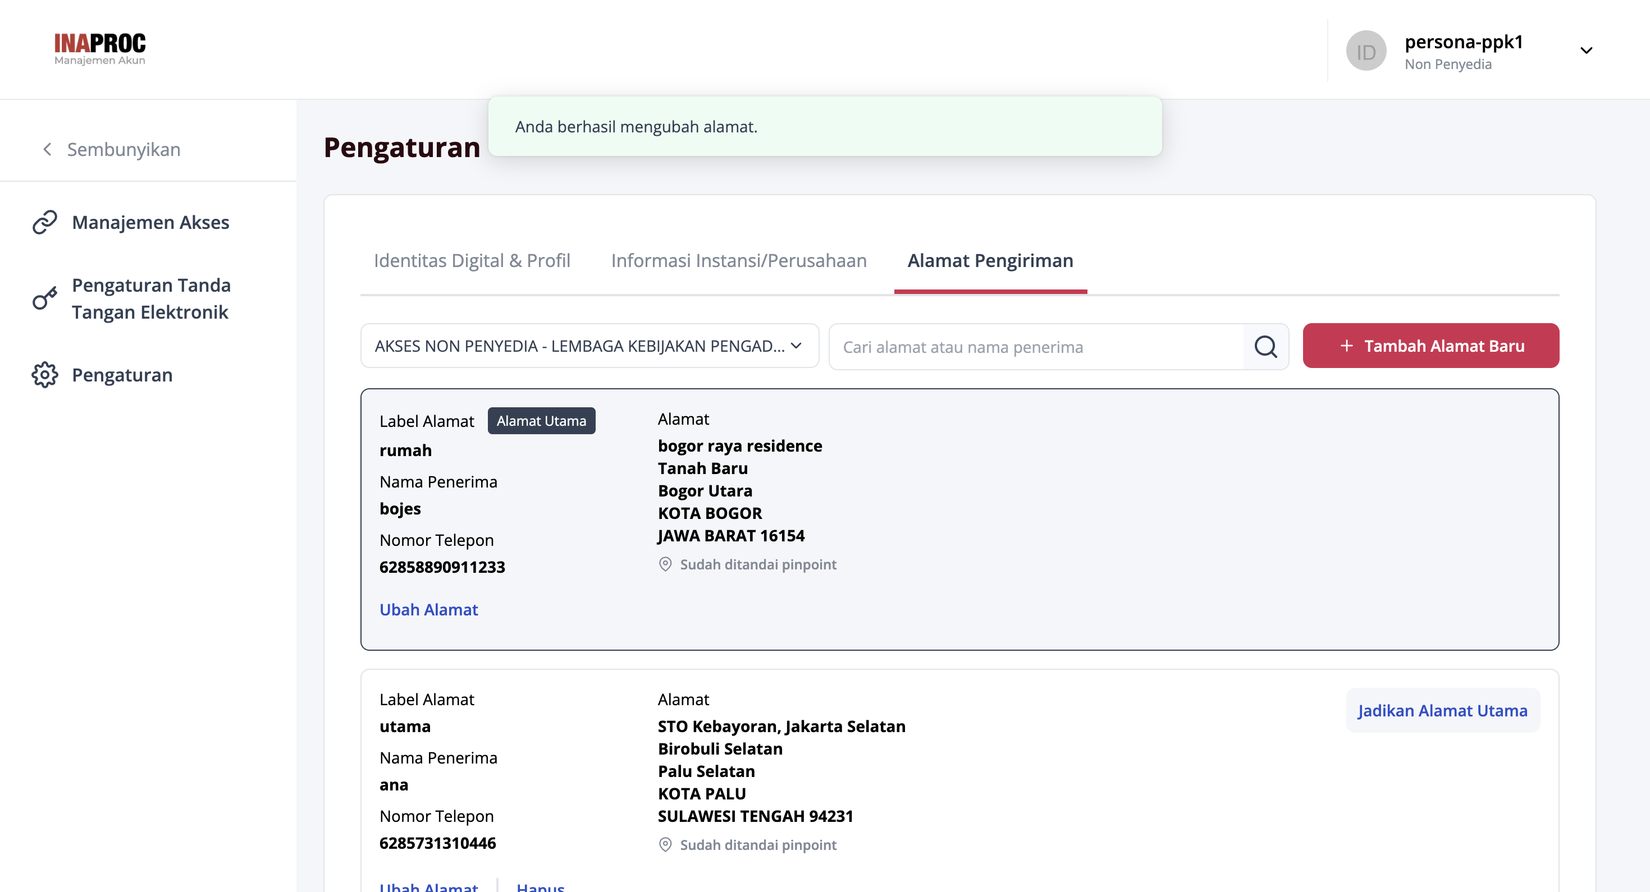Screen dimensions: 1650x892
Task: Click the ID profile avatar
Action: click(1365, 50)
